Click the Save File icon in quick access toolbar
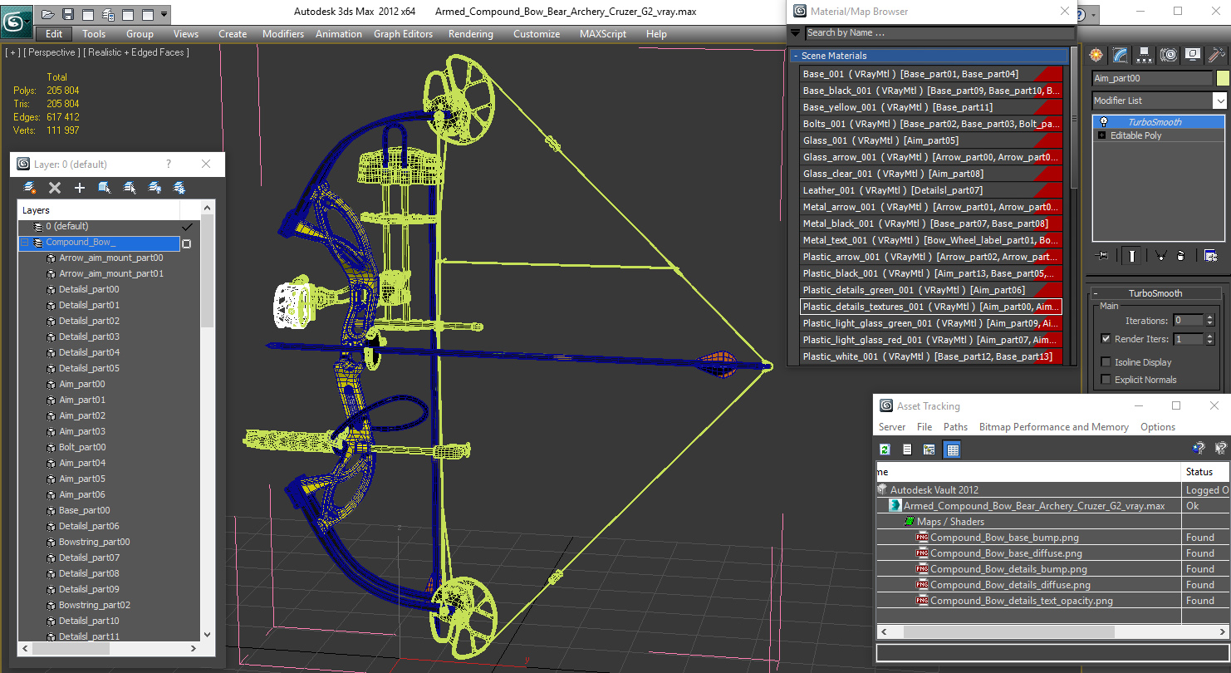The width and height of the screenshot is (1231, 673). pyautogui.click(x=68, y=14)
